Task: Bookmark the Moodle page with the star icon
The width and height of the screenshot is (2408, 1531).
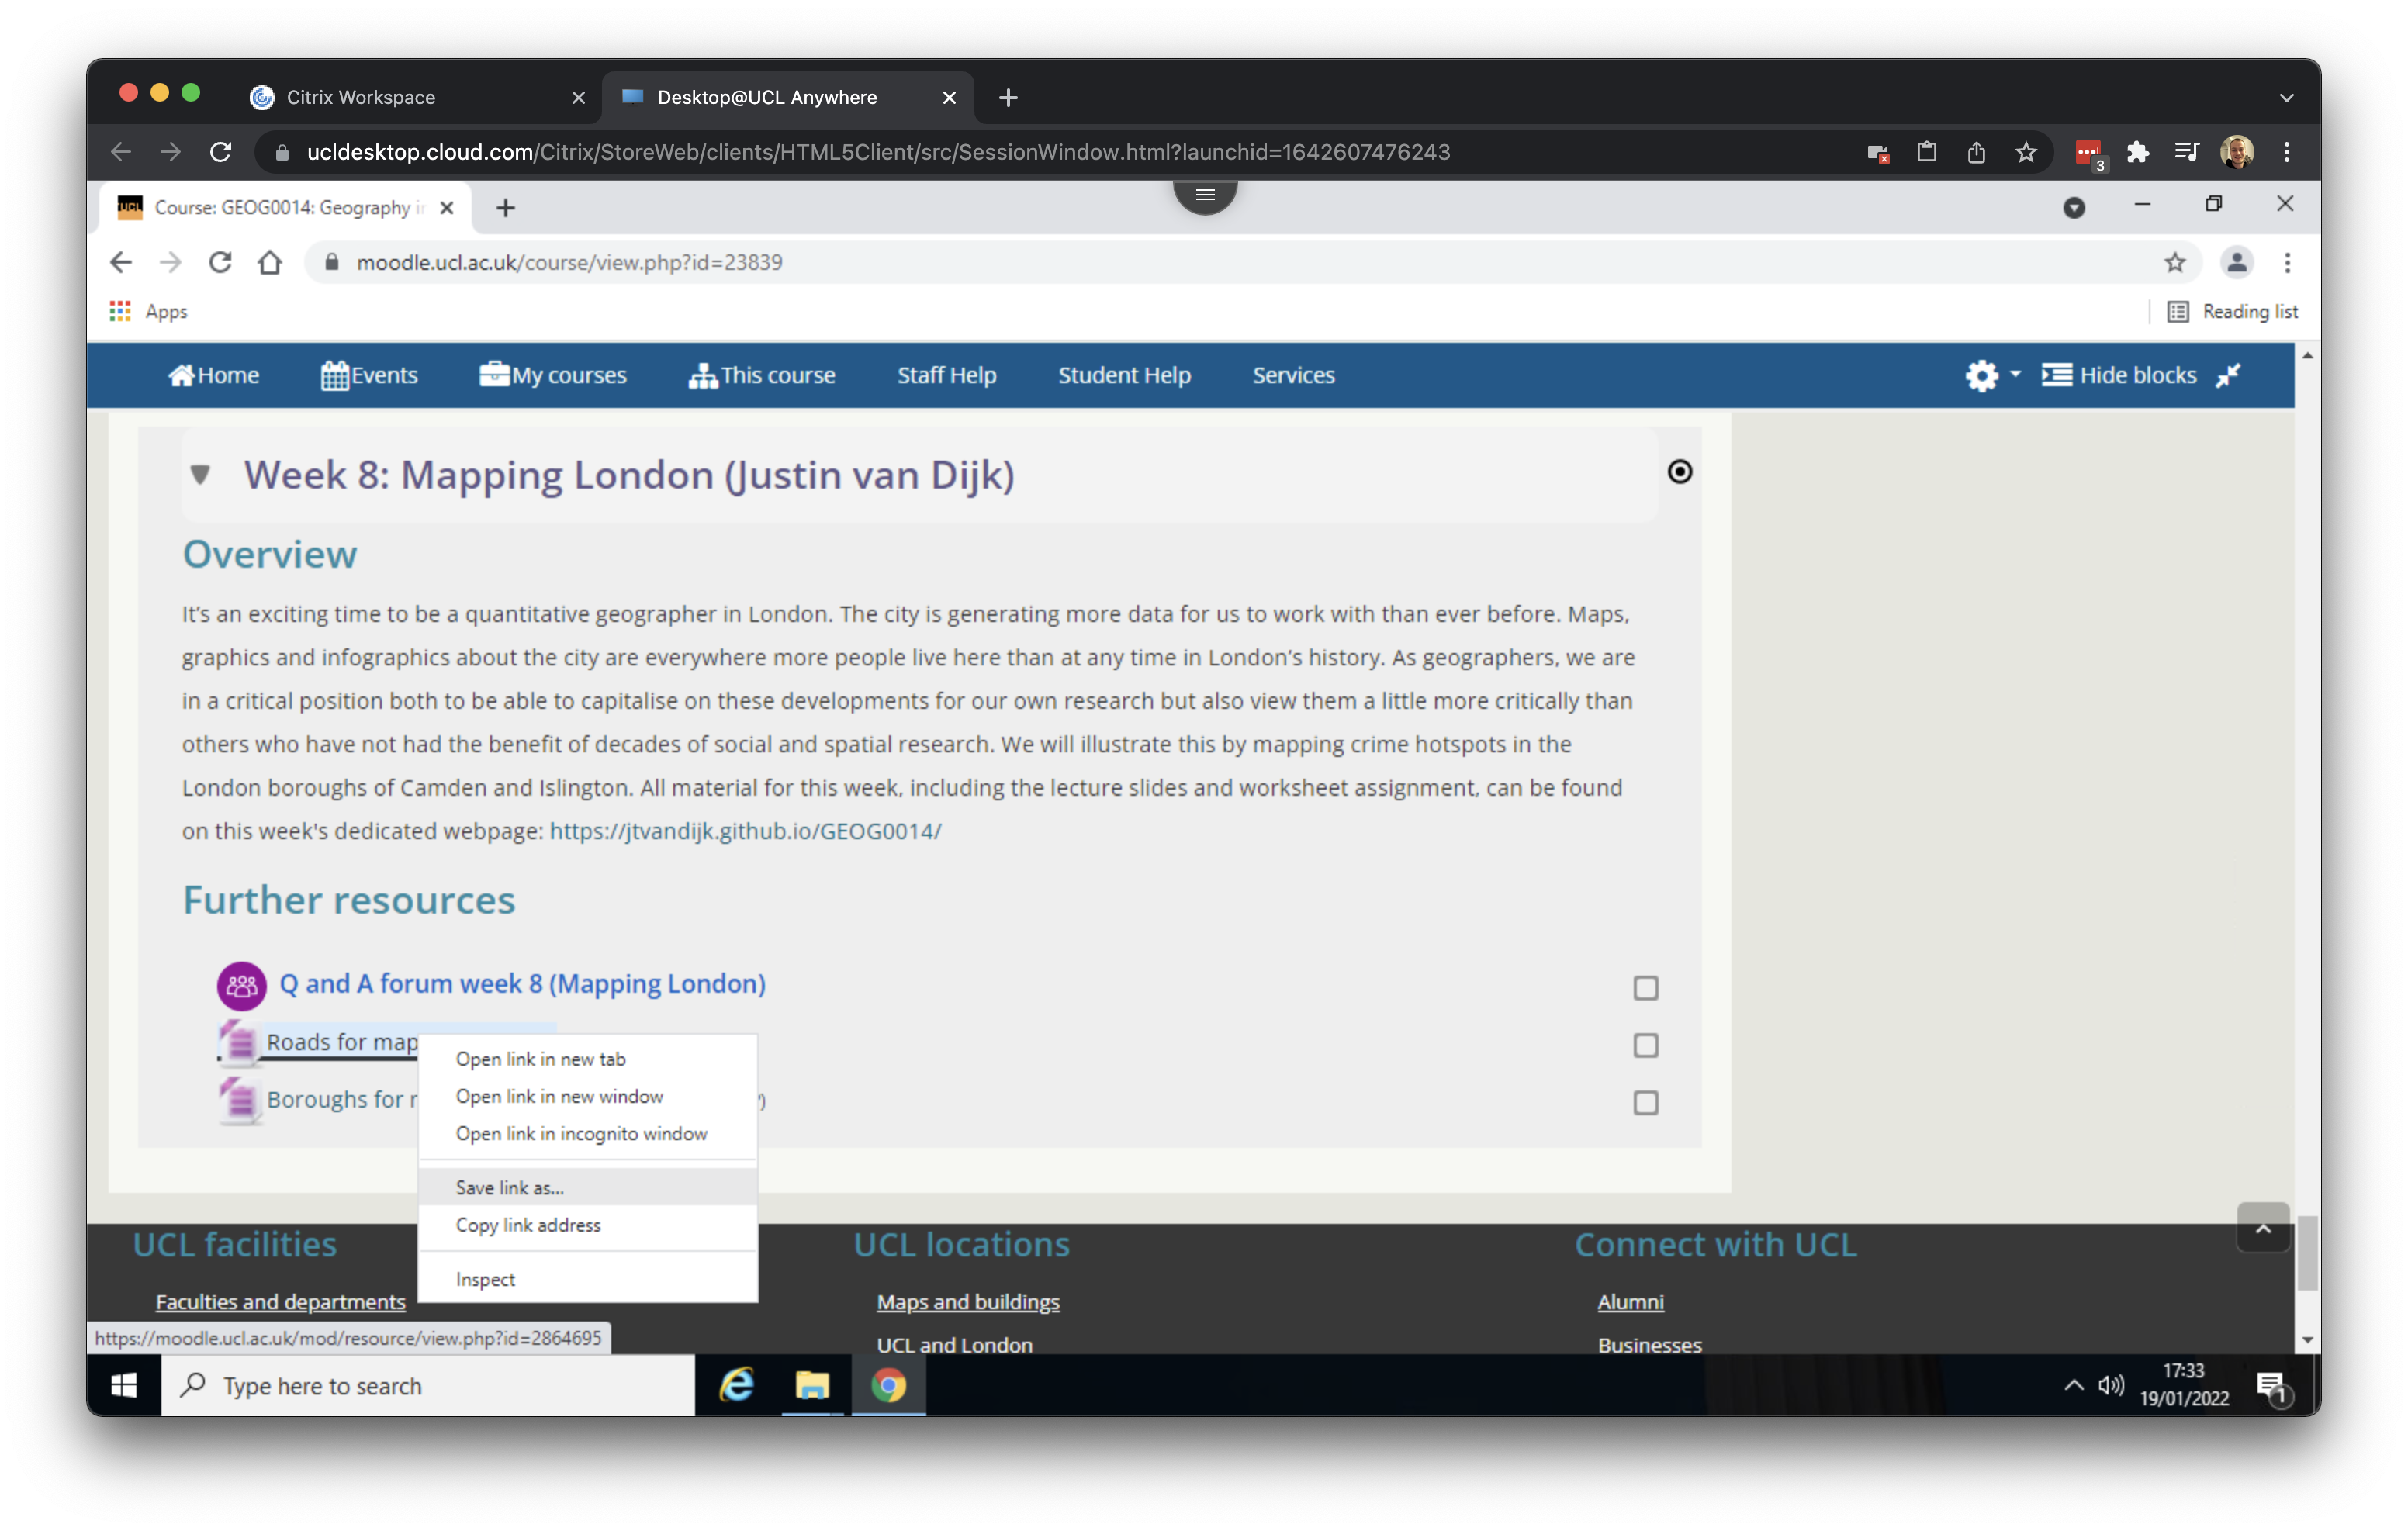Action: 2175,262
